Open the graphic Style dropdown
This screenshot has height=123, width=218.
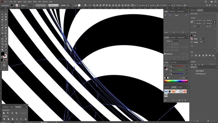pyautogui.click(x=81, y=5)
